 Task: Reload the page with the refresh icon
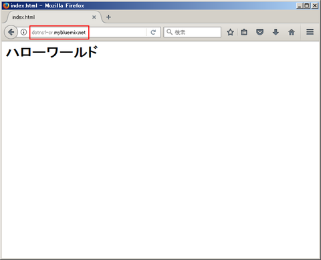(153, 33)
